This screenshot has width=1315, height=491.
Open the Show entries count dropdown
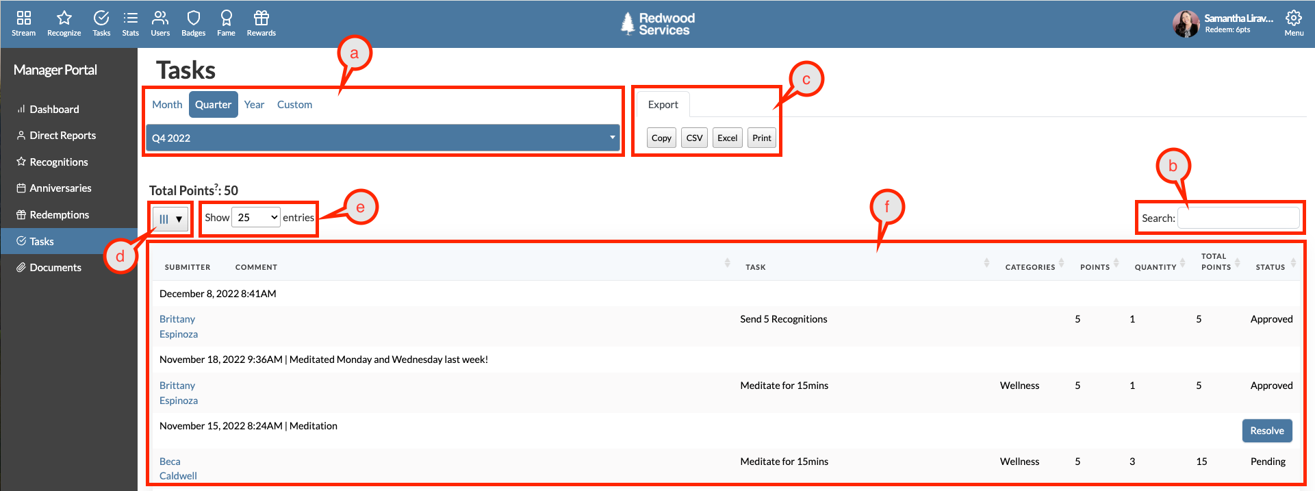click(x=256, y=217)
